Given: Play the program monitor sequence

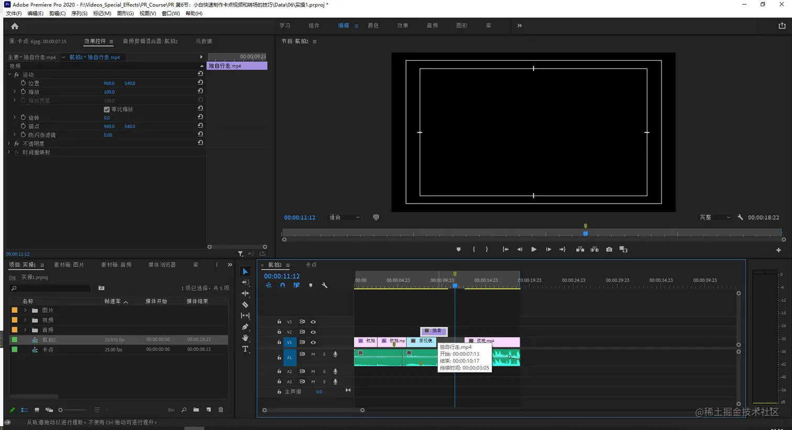Looking at the screenshot, I should tap(534, 250).
